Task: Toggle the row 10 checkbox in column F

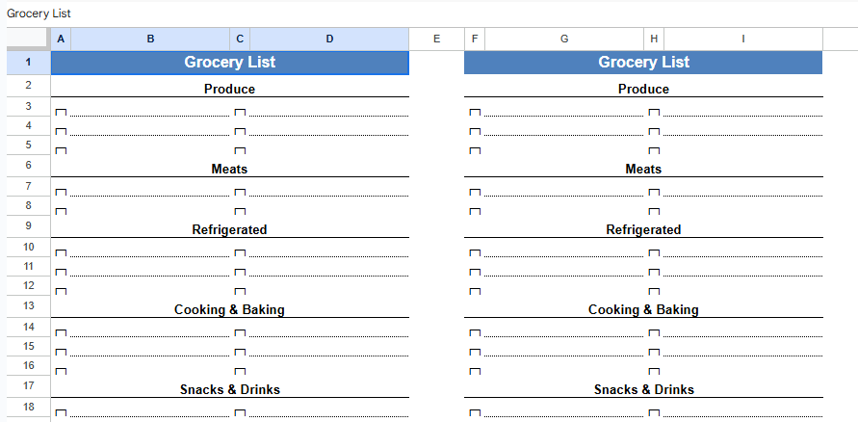Action: click(474, 253)
